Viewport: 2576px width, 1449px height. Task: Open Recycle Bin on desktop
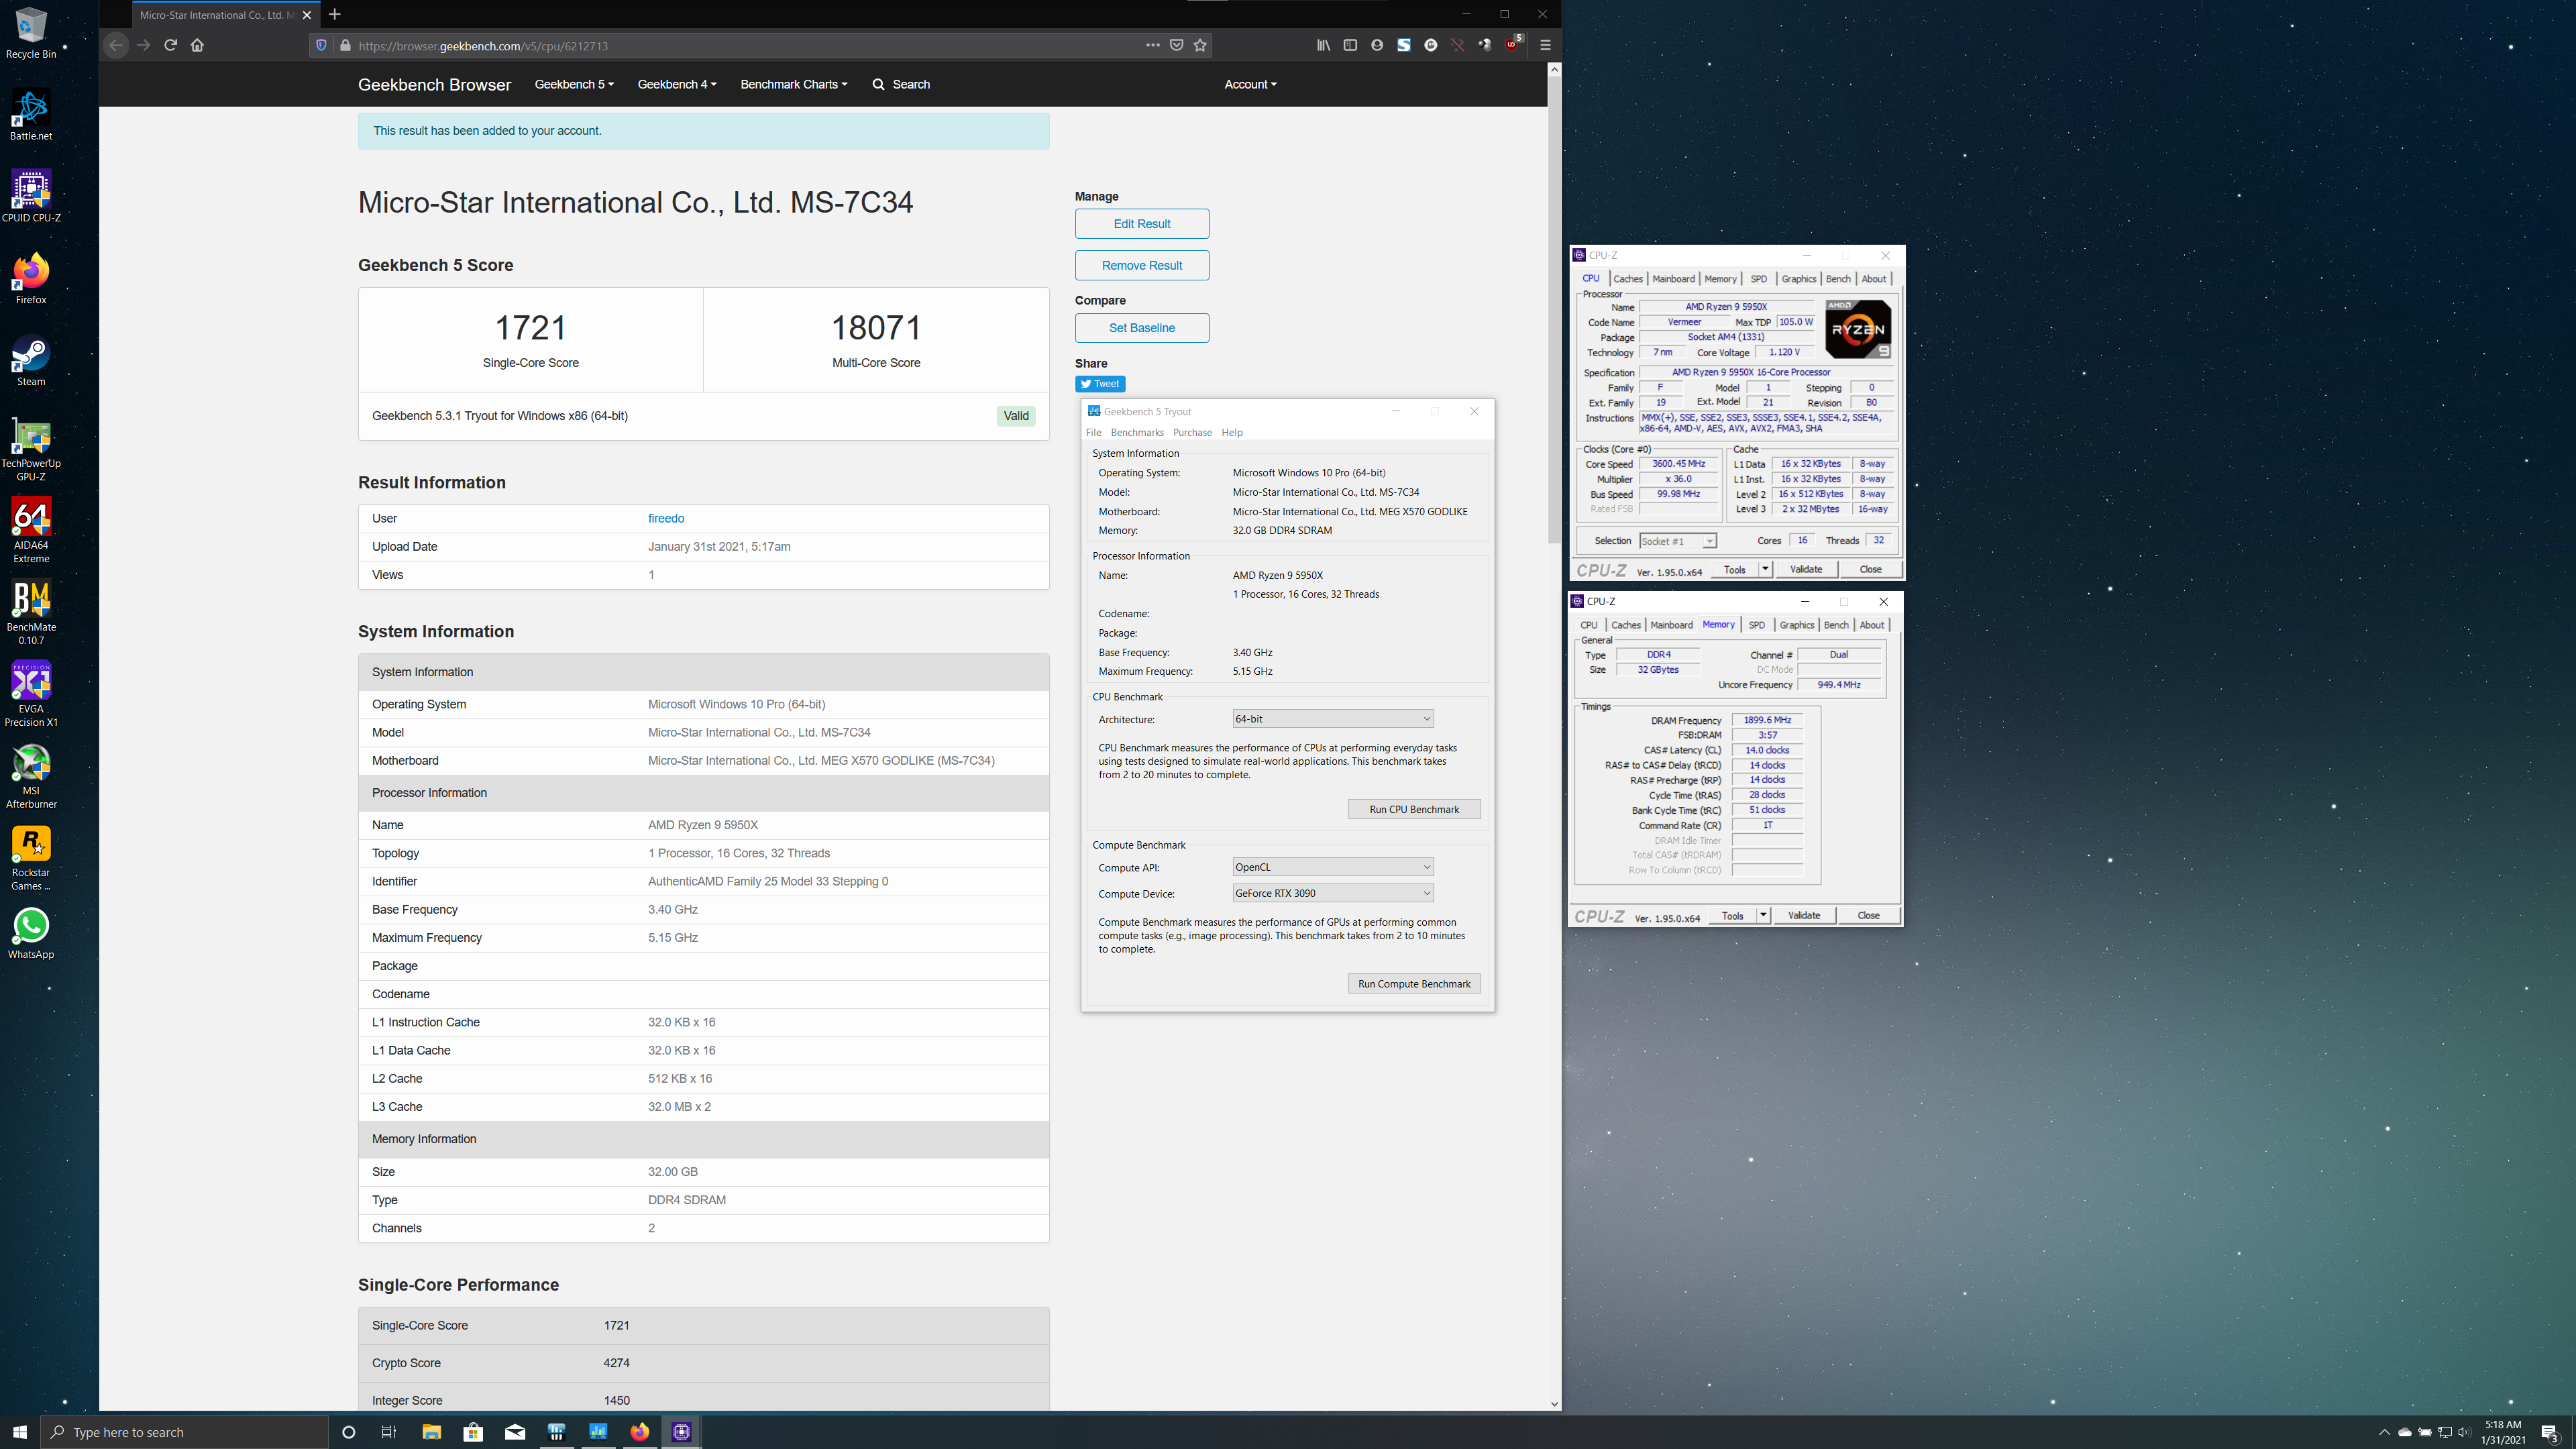[x=31, y=33]
